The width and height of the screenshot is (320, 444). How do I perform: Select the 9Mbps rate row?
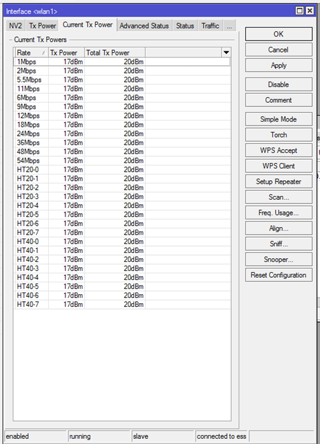click(122, 107)
